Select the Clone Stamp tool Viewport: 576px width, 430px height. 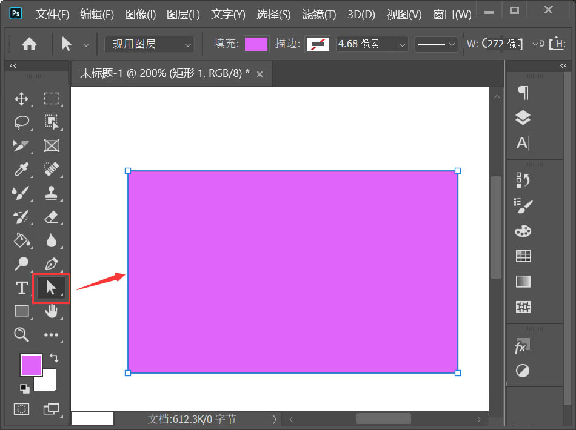tap(52, 193)
